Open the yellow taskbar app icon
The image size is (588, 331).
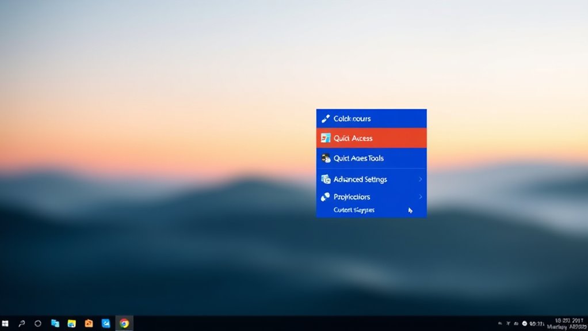pos(71,324)
